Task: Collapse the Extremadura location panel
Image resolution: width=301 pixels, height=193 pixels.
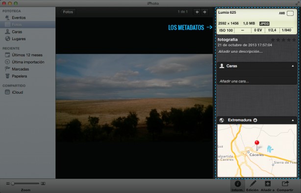Action: (293, 121)
